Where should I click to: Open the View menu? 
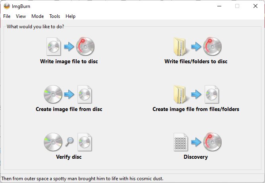tap(21, 16)
